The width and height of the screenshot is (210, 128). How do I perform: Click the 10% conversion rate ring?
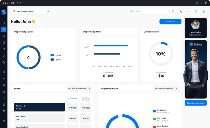click(x=161, y=54)
